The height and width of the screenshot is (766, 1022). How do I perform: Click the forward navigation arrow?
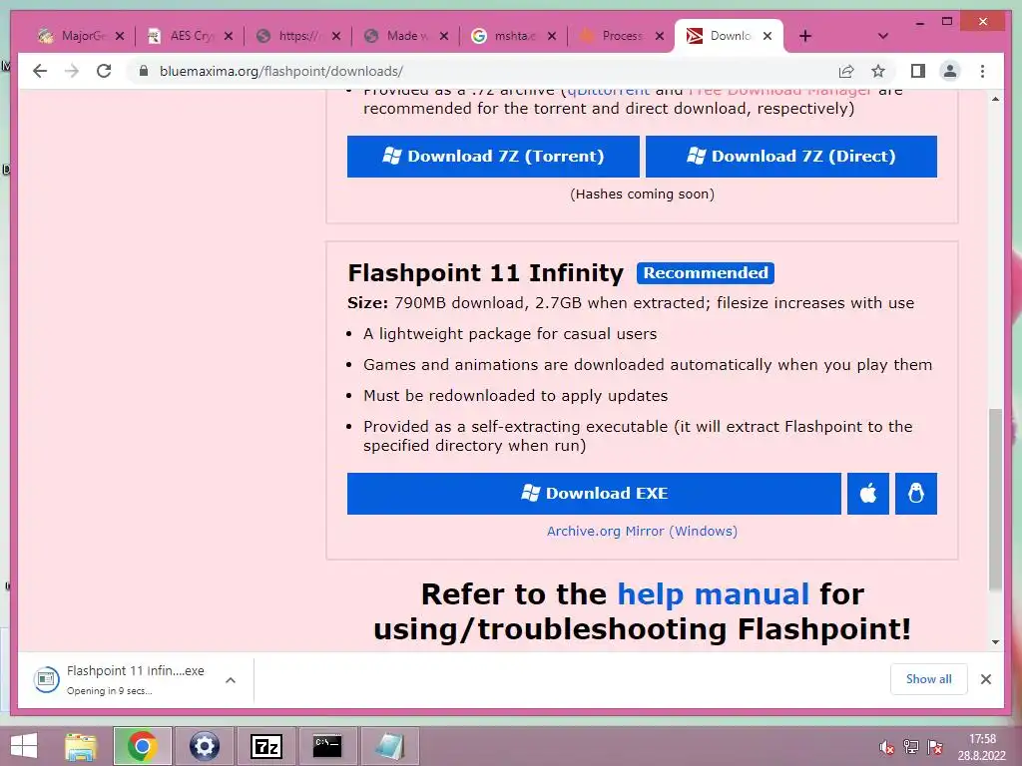click(x=72, y=71)
